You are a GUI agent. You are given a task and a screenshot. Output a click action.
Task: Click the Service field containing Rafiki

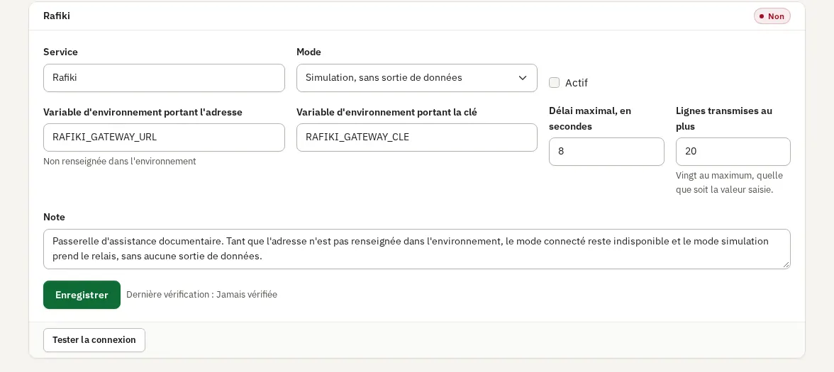click(x=164, y=78)
